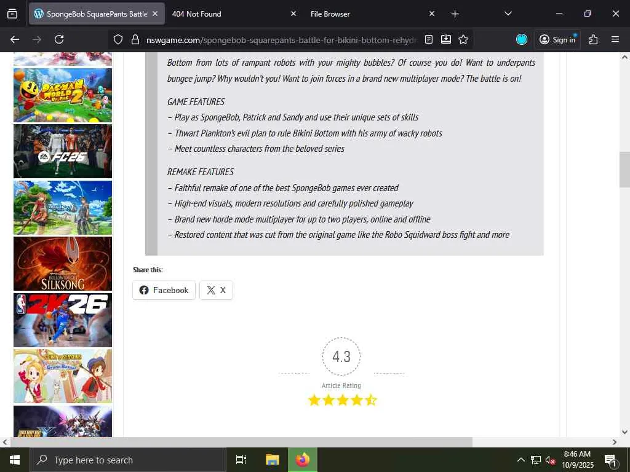Share article on X
Screen dimensions: 630x472
[x=216, y=290]
